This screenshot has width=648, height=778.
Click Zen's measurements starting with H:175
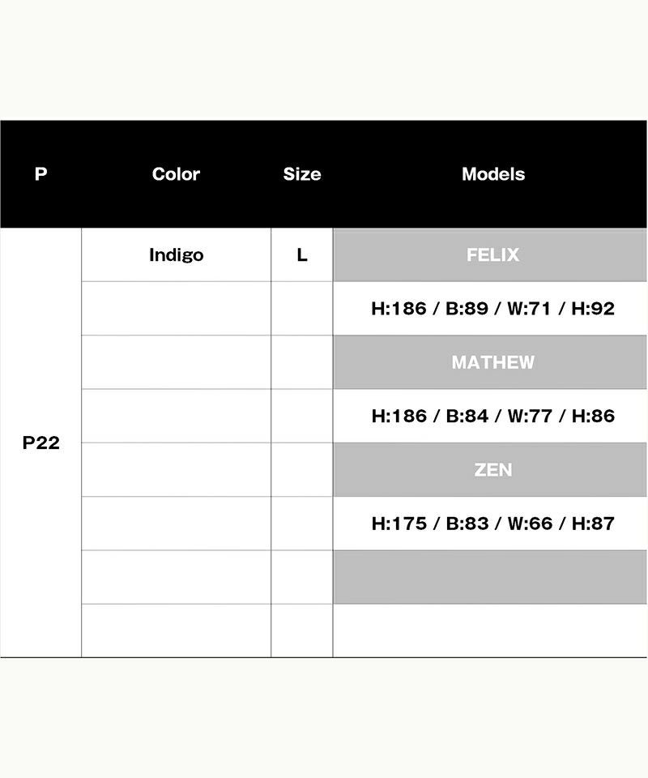point(492,524)
